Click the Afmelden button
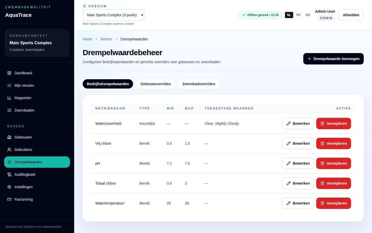 point(351,15)
